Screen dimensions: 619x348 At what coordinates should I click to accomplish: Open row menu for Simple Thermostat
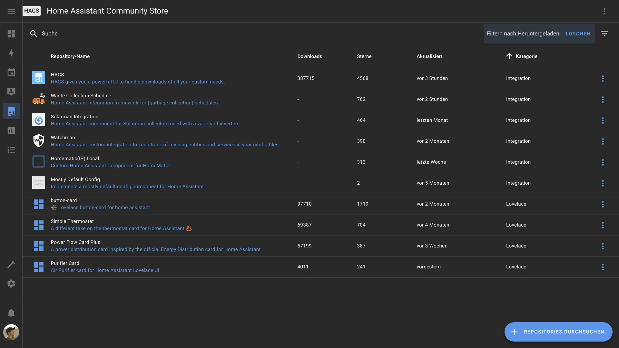click(603, 225)
